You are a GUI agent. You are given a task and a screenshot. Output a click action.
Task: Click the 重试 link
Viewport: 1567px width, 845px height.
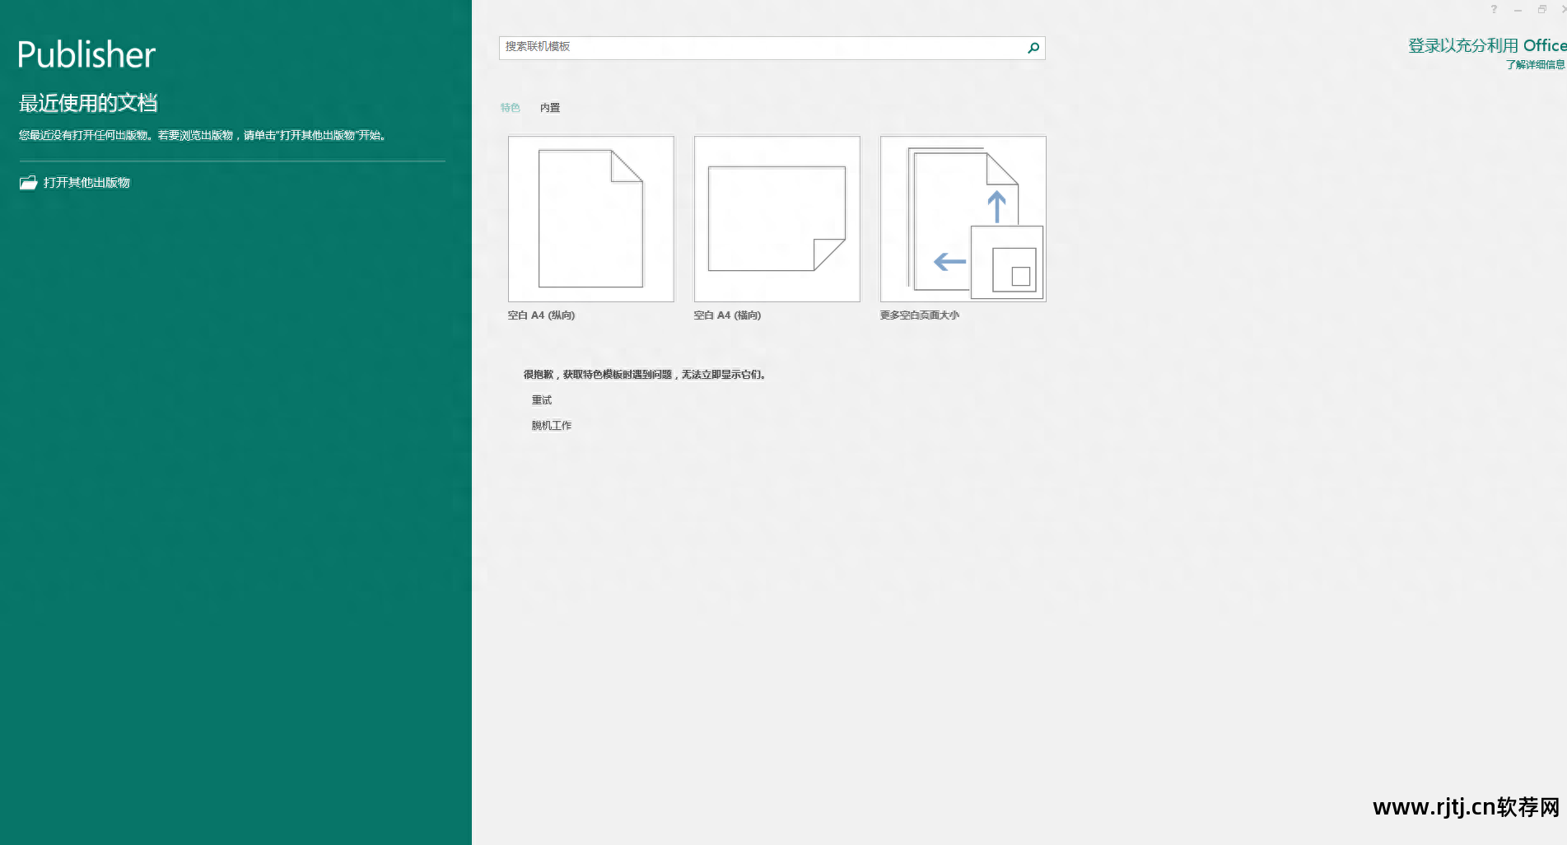[x=542, y=400]
